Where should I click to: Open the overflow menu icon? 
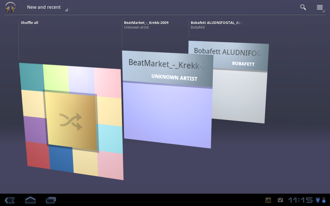tap(320, 7)
